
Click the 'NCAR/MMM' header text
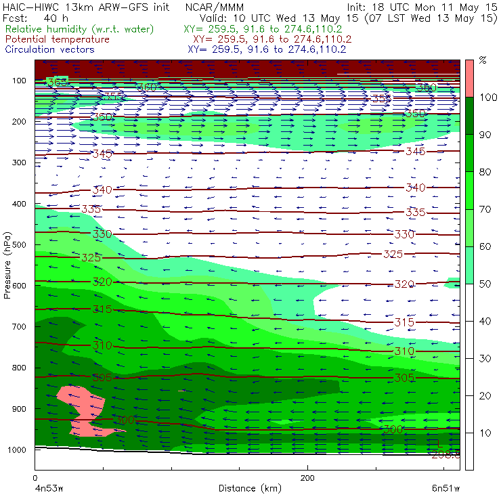pyautogui.click(x=215, y=7)
